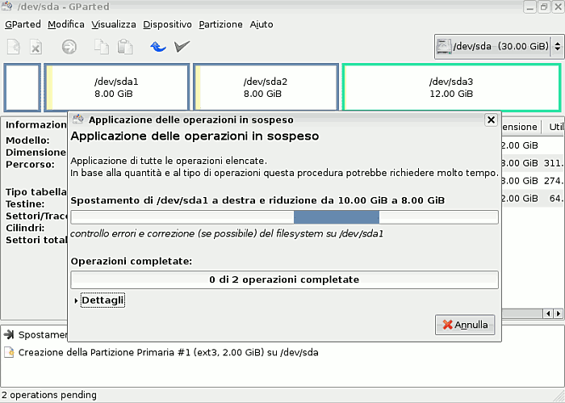Viewport: 565px width, 403px height.
Task: Click the Paste partition toolbar icon
Action: point(124,47)
